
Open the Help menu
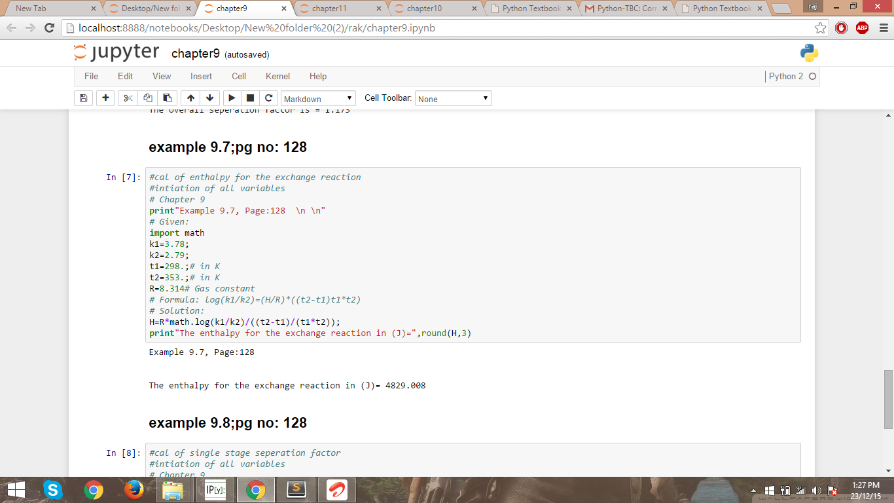click(x=318, y=76)
